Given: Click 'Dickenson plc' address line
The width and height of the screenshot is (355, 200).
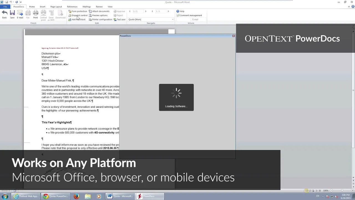Looking at the screenshot, I should 51,54.
